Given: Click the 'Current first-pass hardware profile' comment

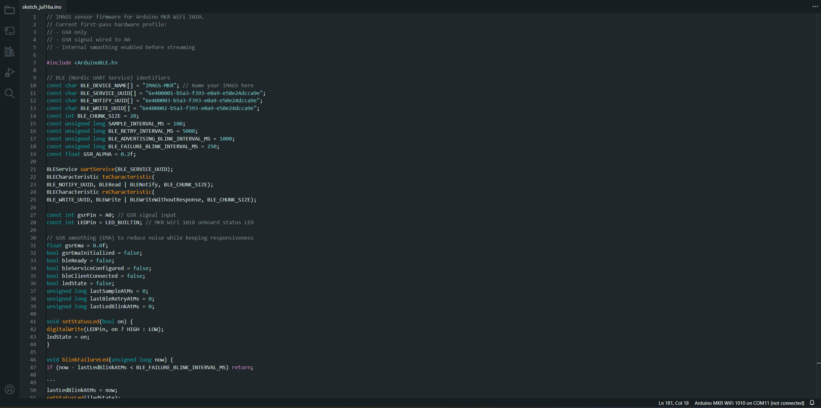Looking at the screenshot, I should point(107,24).
